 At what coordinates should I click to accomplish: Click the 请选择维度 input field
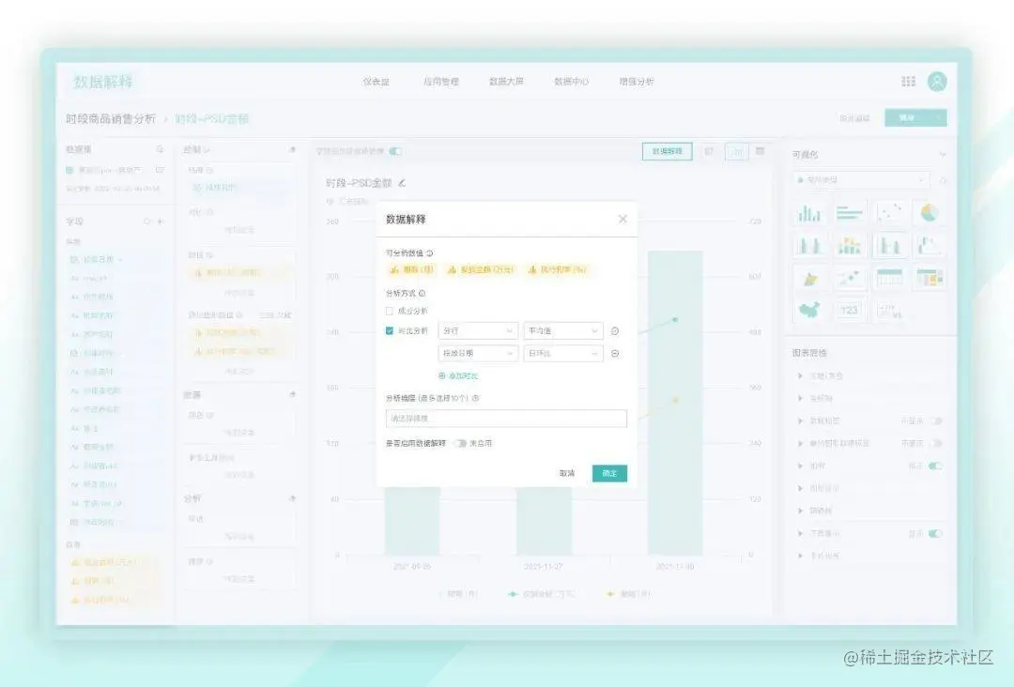click(506, 419)
